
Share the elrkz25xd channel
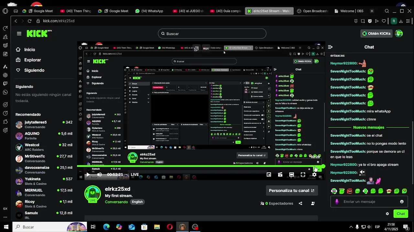300,203
